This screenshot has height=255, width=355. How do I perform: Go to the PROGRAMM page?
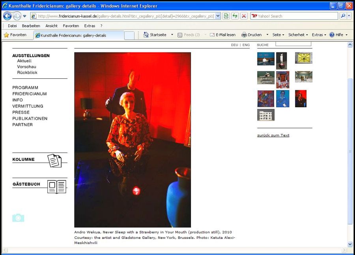pyautogui.click(x=25, y=87)
